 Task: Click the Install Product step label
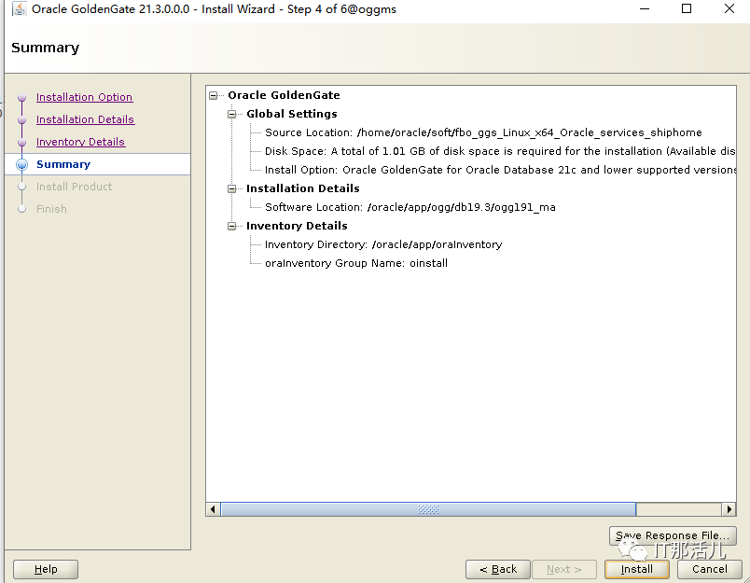[74, 187]
